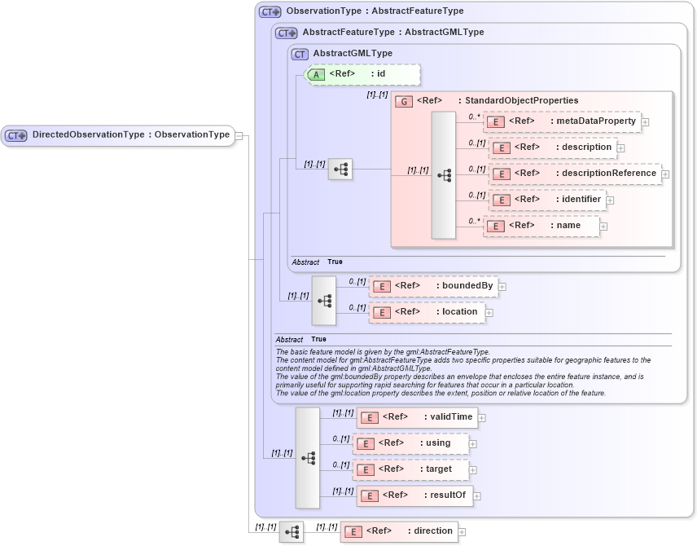The width and height of the screenshot is (697, 546).
Task: Click the CT icon beside AbstractGMLType
Action: 300,55
